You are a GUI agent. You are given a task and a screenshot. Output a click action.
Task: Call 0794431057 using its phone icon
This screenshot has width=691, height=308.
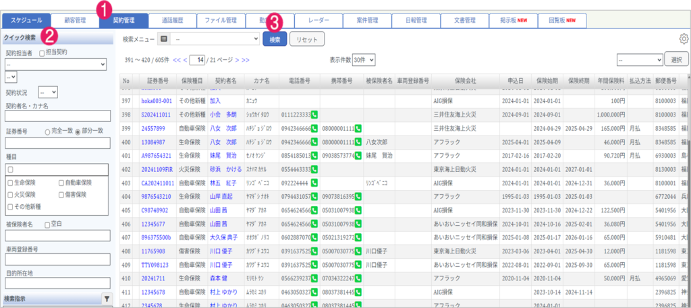click(314, 196)
